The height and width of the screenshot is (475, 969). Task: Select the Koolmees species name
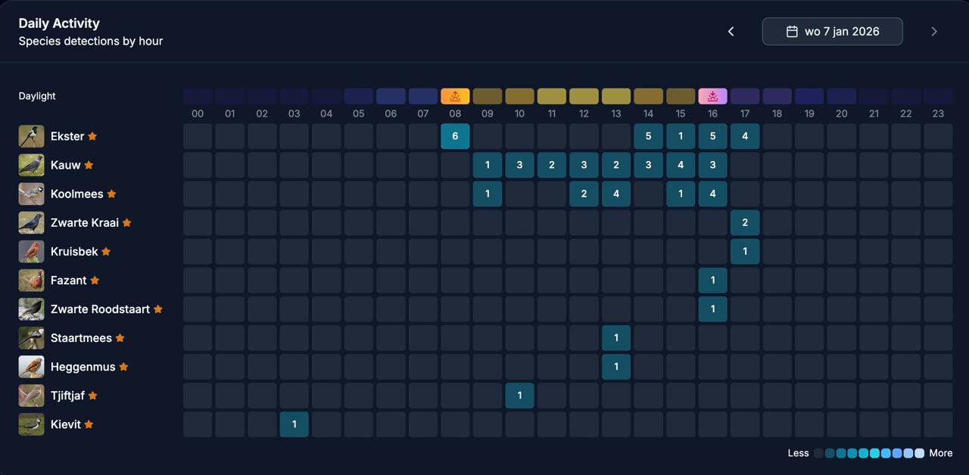[76, 194]
